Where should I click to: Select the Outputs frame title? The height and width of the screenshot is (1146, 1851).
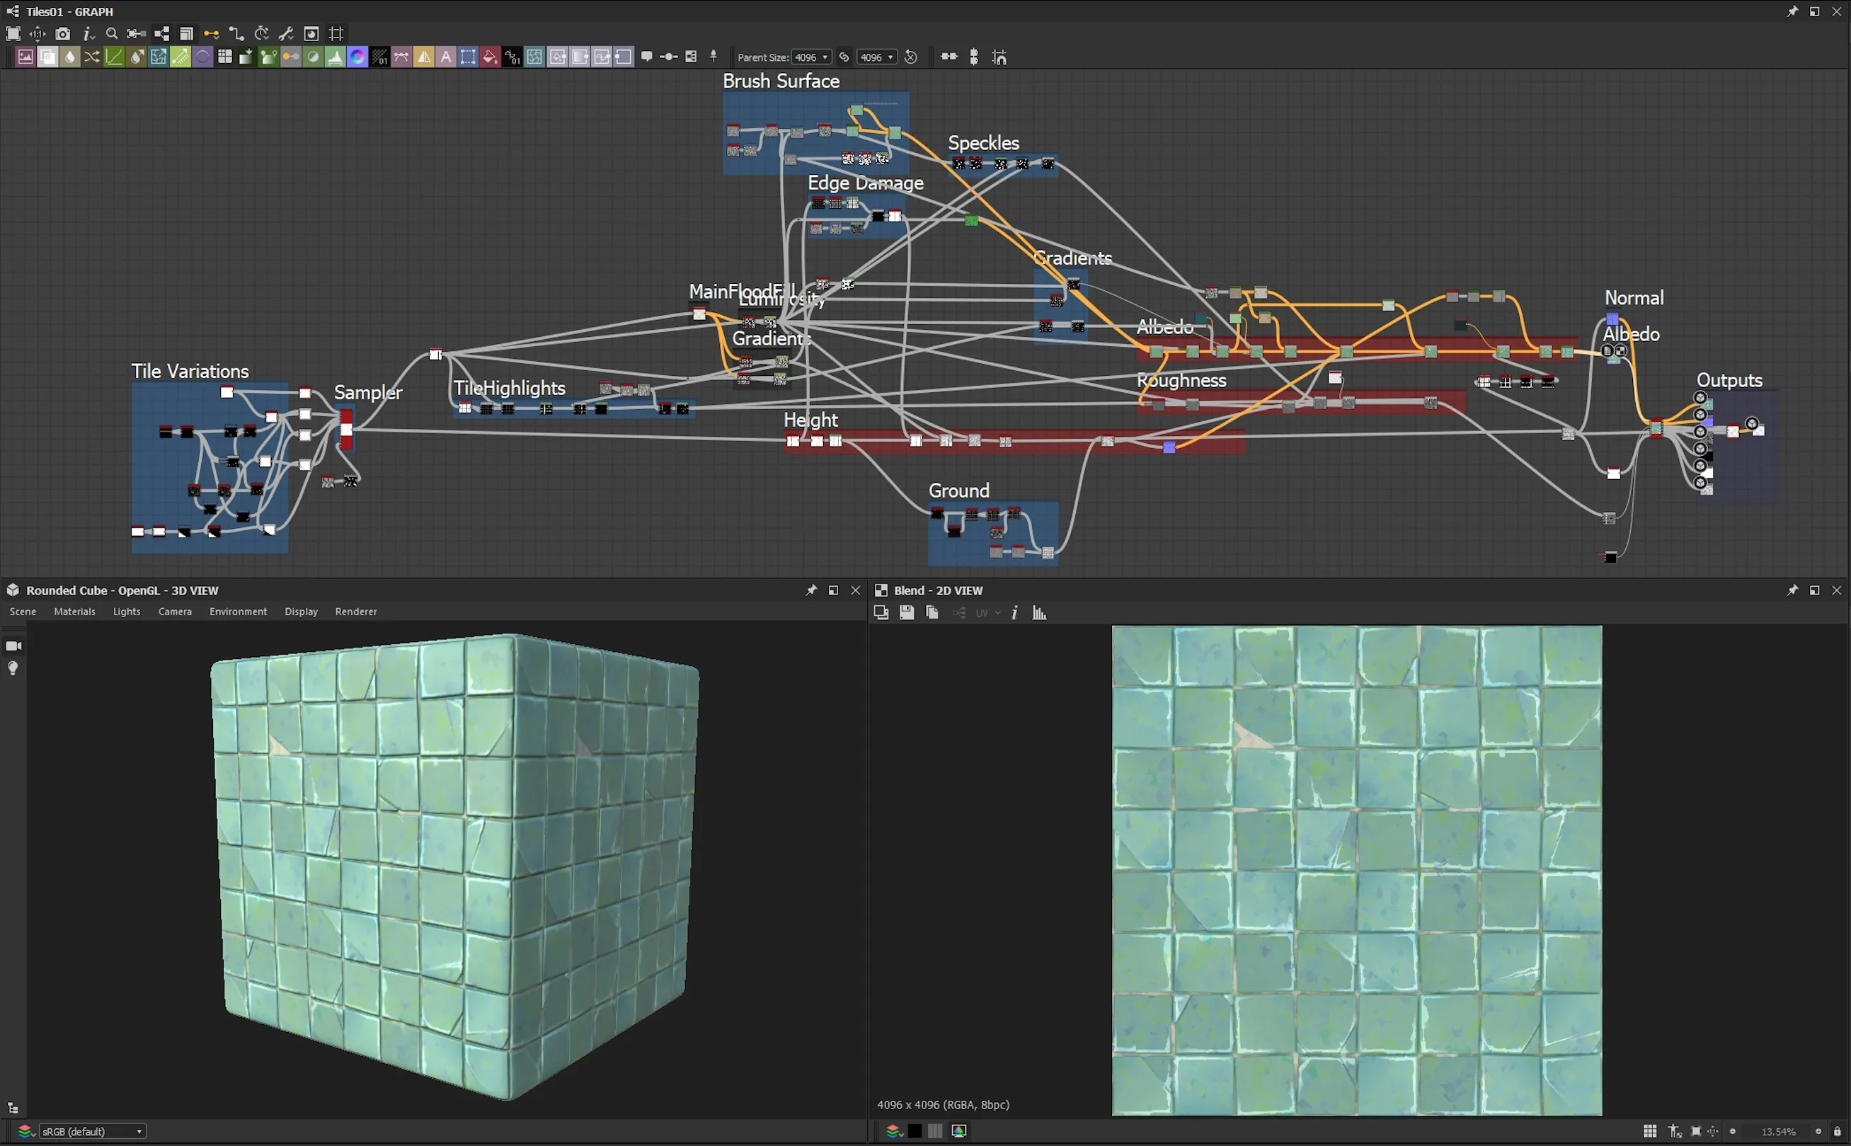click(1729, 379)
